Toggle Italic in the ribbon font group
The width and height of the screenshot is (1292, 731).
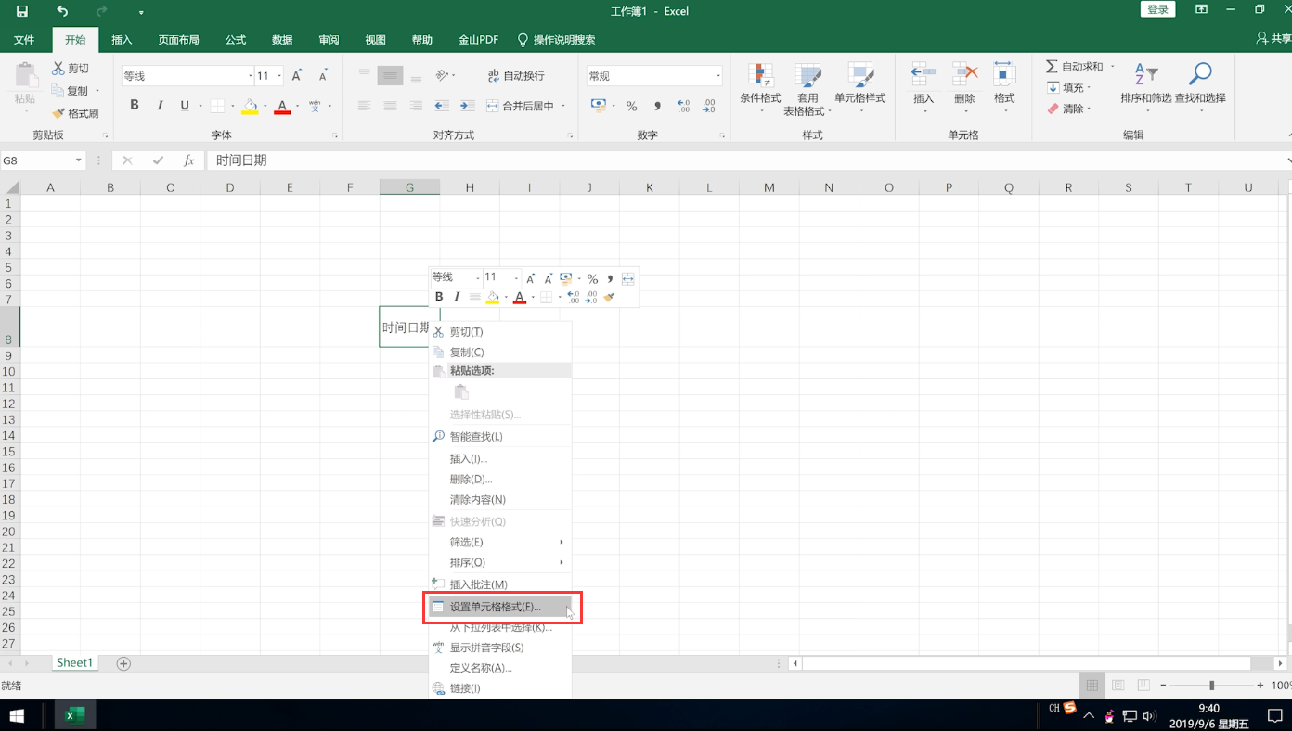160,106
